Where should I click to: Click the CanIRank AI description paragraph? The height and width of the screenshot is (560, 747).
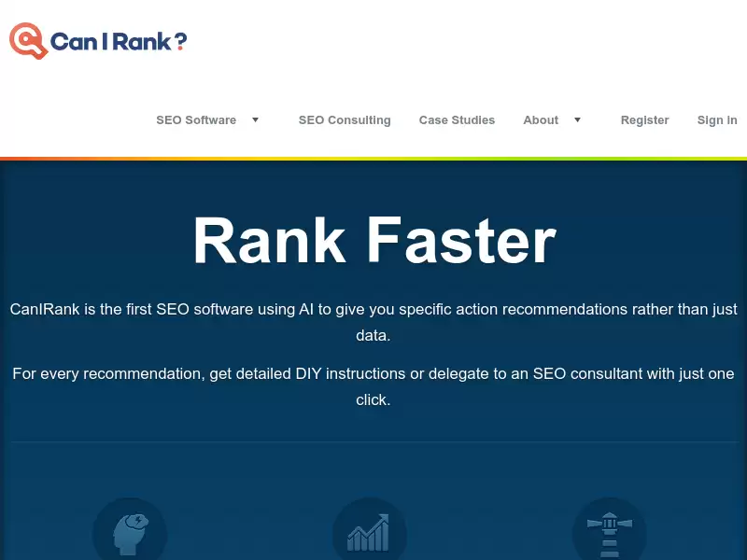(x=373, y=322)
